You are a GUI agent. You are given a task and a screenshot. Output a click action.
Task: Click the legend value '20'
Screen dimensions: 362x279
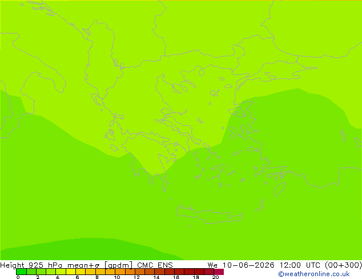pyautogui.click(x=215, y=277)
